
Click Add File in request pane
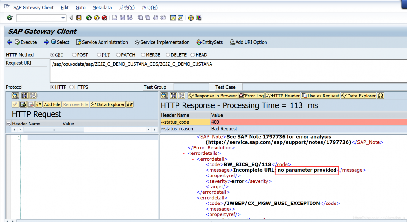pyautogui.click(x=52, y=104)
